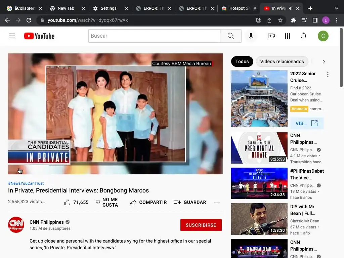This screenshot has height=258, width=344.
Task: Click the share page icon in address bar
Action: (x=269, y=20)
